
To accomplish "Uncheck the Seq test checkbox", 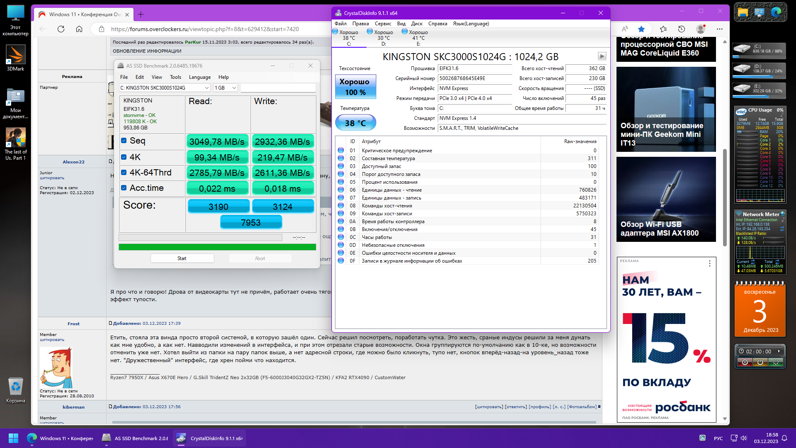I will 124,141.
